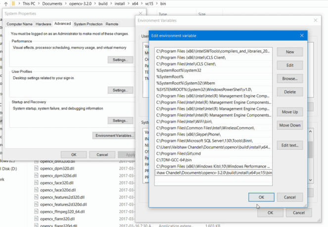This screenshot has height=227, width=328.
Task: Click the Move Up button
Action: coord(290,112)
